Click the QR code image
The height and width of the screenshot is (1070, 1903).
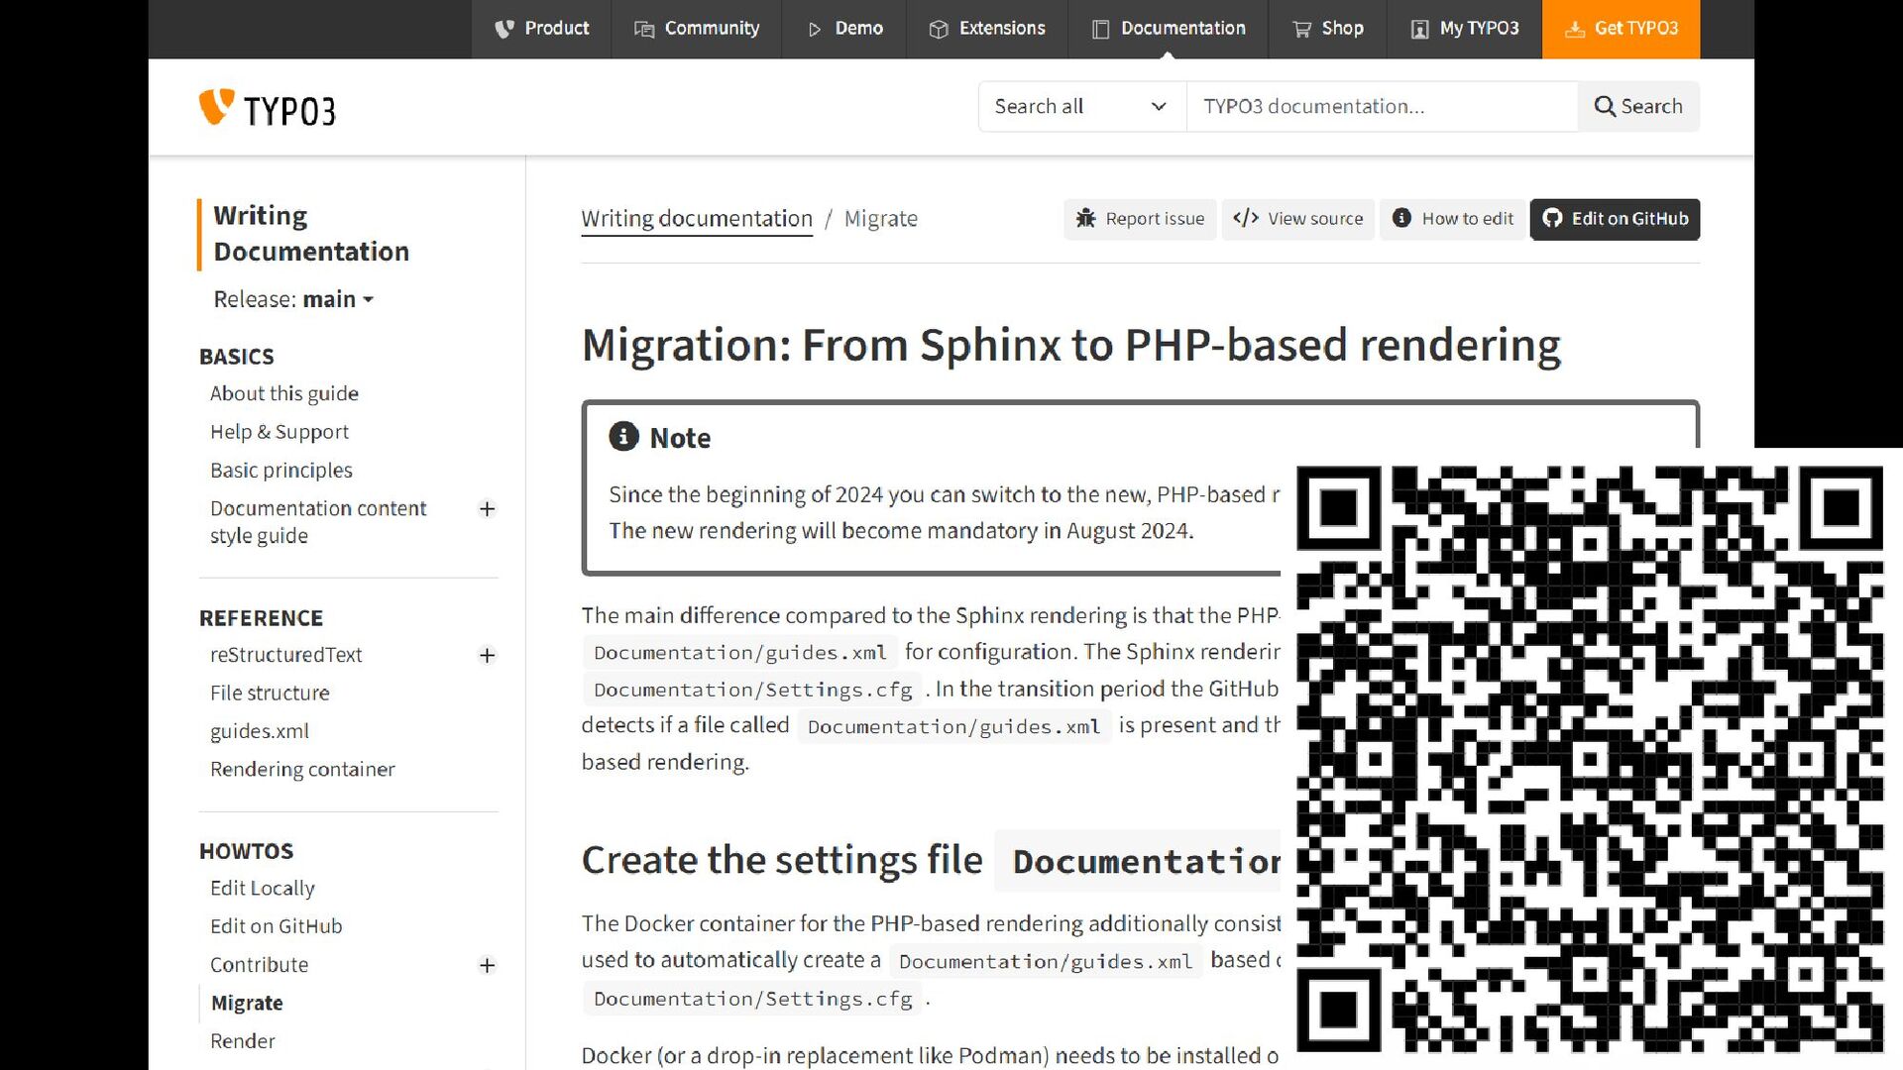coord(1590,758)
